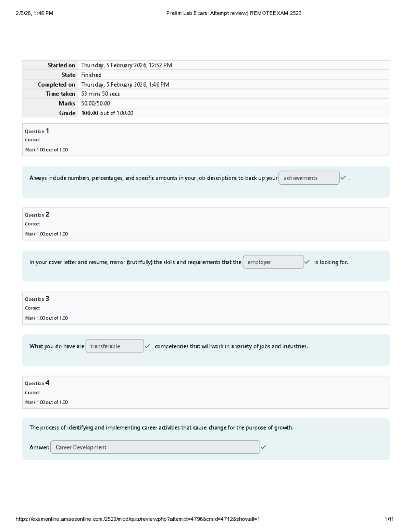This screenshot has height=532, width=411.
Task: Click the Marks 50.00/50.00 value
Action: click(x=96, y=103)
